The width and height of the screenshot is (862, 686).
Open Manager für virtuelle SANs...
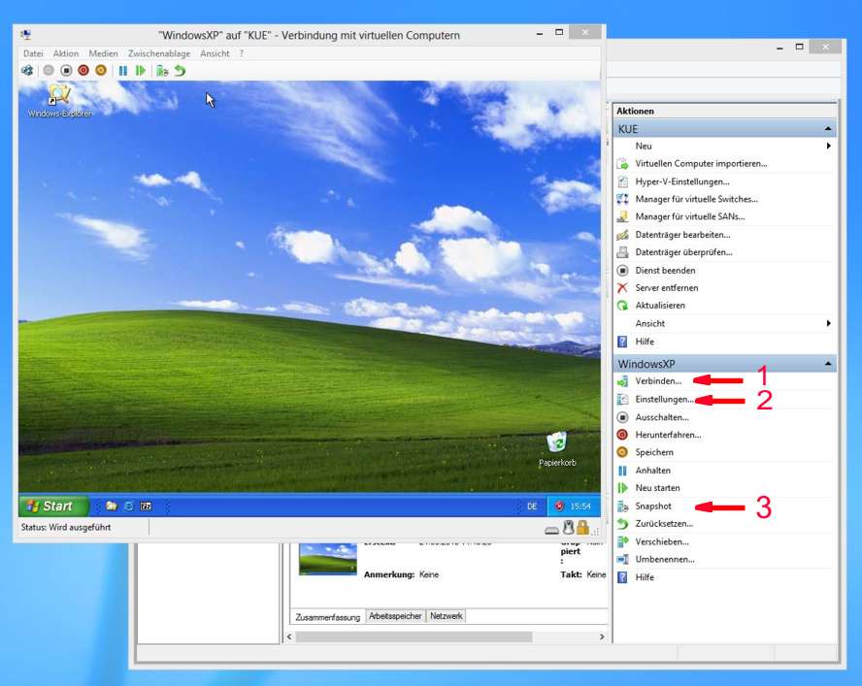coord(690,216)
